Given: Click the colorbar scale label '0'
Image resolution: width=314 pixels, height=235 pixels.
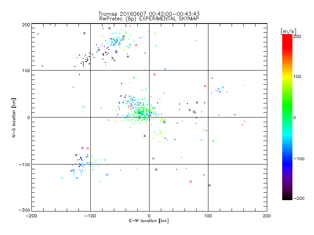Looking at the screenshot, I should point(294,118).
